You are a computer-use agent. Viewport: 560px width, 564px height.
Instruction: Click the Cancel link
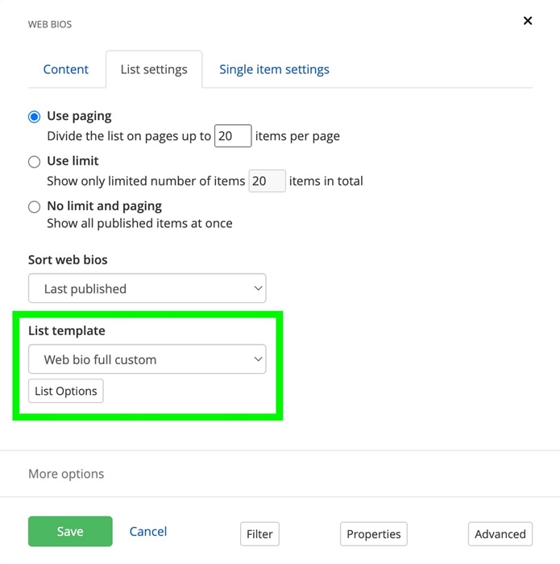[x=148, y=532]
